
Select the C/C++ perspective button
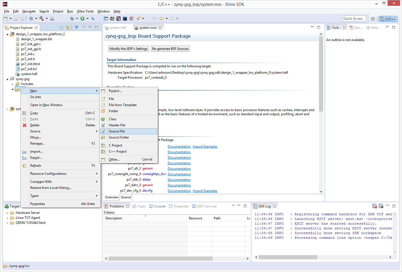pos(388,19)
